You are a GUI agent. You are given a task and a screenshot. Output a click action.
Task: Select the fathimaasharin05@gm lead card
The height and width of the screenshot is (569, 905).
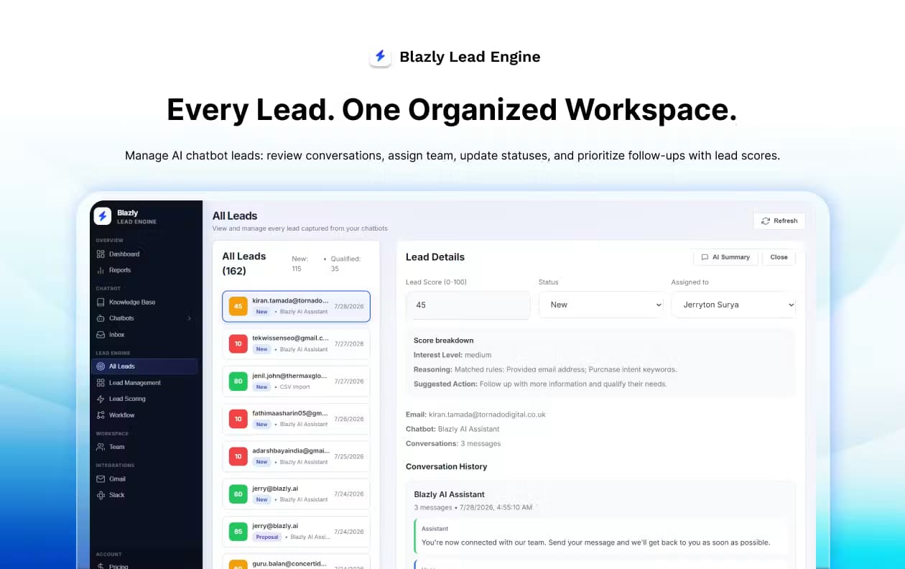296,419
